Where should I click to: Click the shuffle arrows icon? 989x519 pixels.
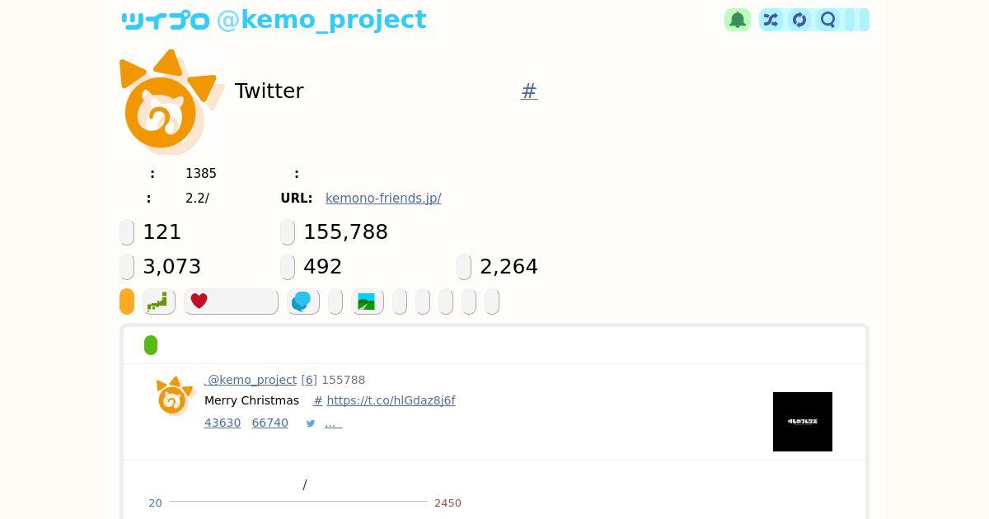pyautogui.click(x=771, y=20)
